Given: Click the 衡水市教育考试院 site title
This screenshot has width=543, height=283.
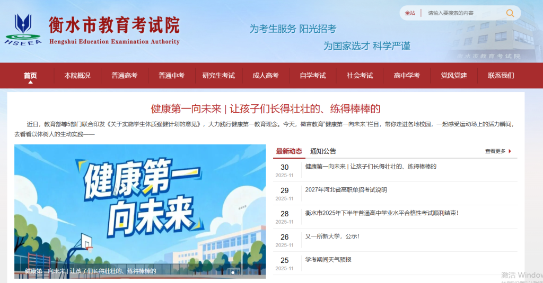Looking at the screenshot, I should coord(115,25).
